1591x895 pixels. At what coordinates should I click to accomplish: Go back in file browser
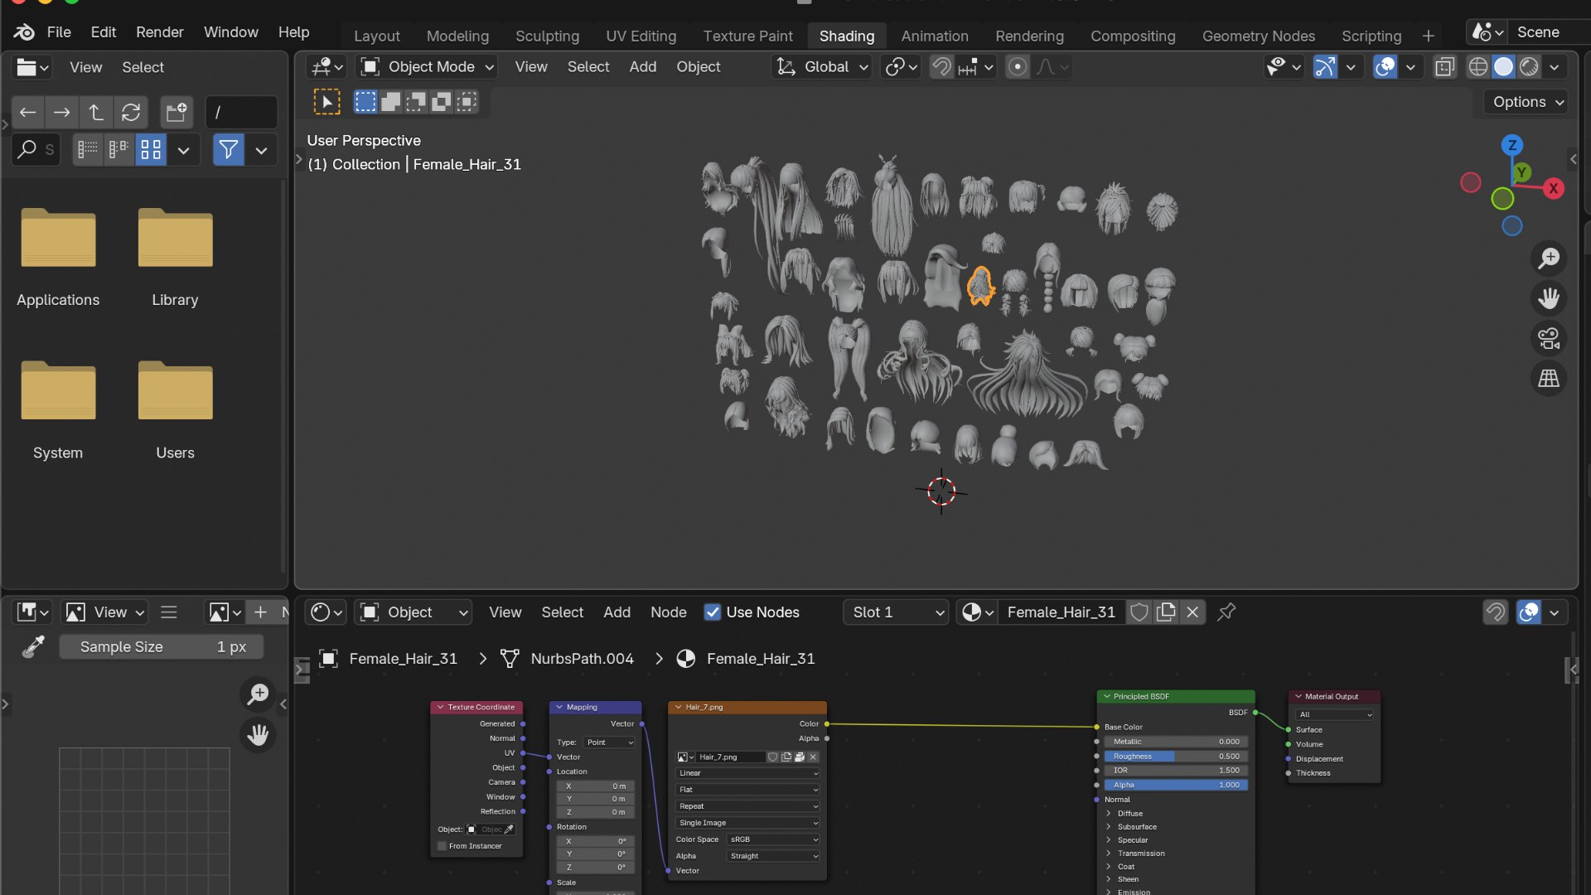pos(27,113)
